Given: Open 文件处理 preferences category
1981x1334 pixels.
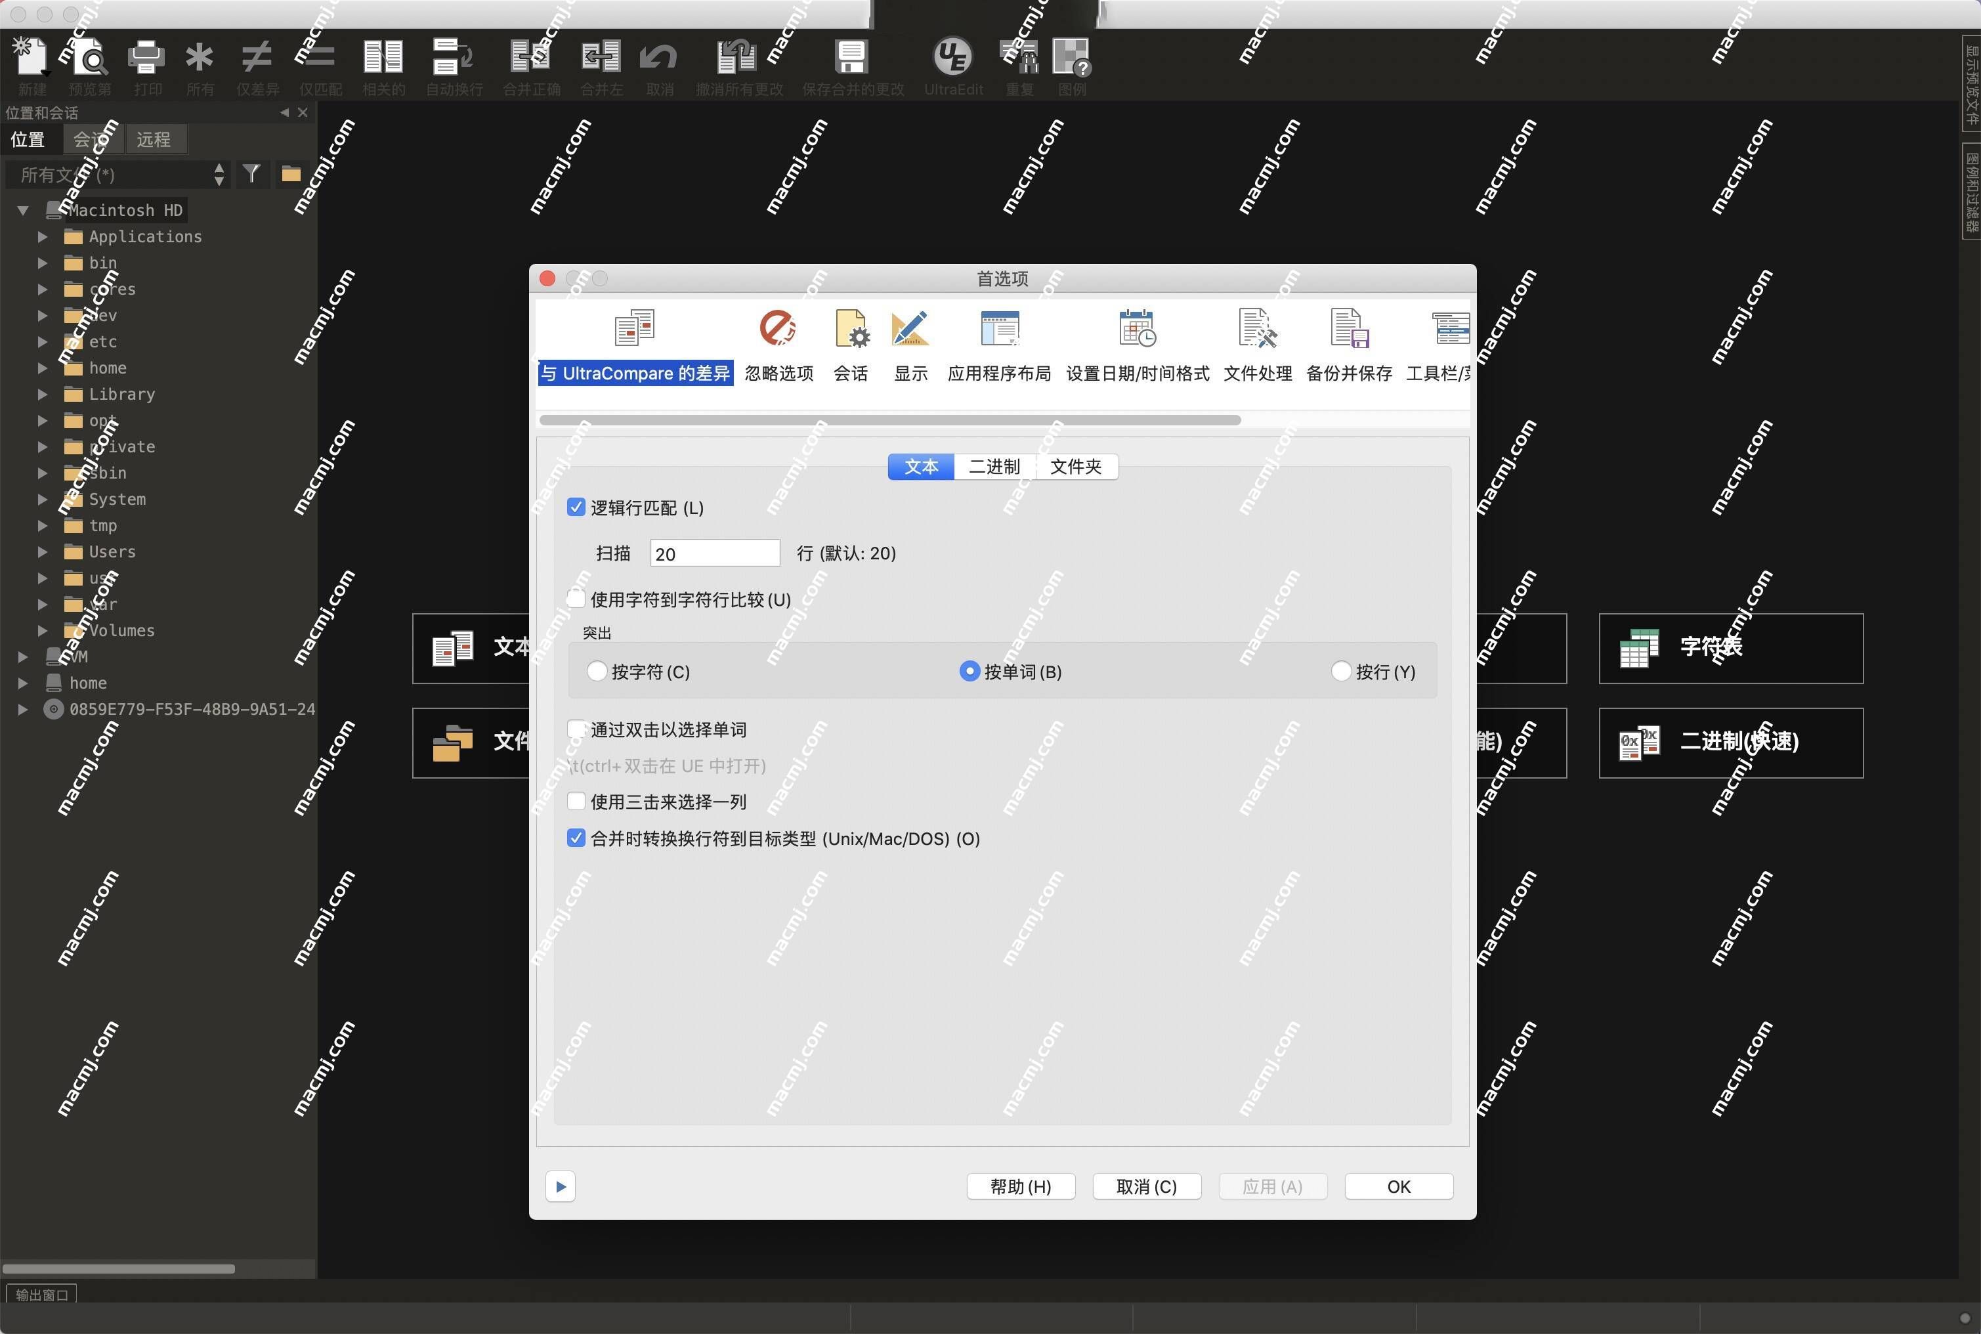Looking at the screenshot, I should pyautogui.click(x=1257, y=345).
